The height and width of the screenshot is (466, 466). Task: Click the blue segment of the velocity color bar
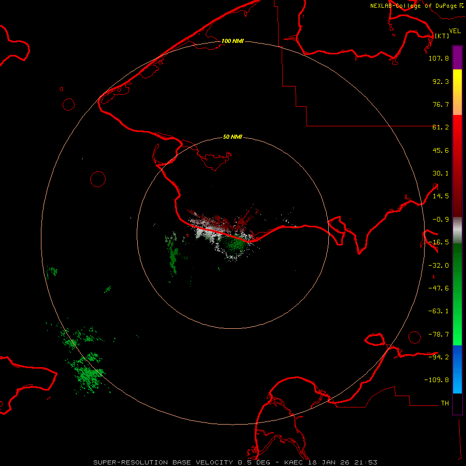click(x=457, y=369)
